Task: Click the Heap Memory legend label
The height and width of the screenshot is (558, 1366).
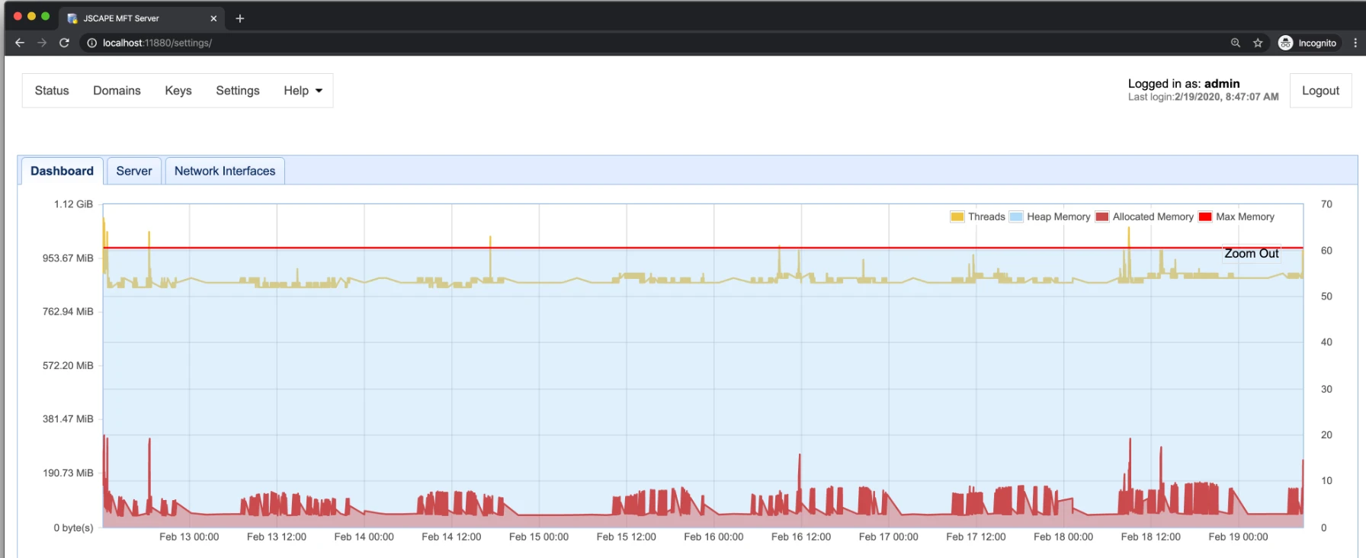Action: click(x=1058, y=216)
